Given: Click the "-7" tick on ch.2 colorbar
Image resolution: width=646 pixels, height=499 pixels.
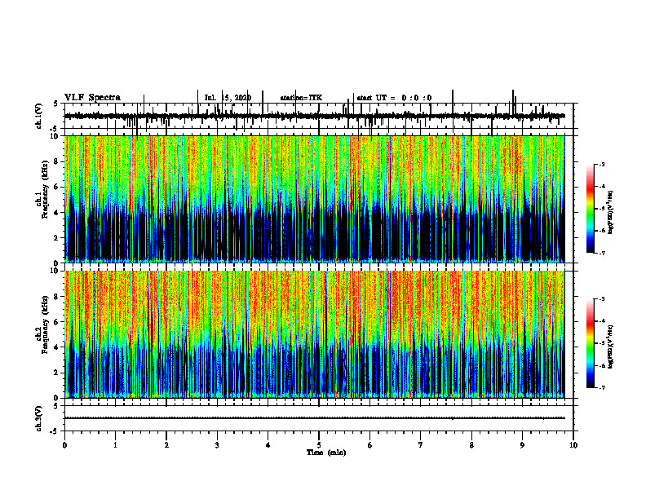Looking at the screenshot, I should tap(601, 388).
